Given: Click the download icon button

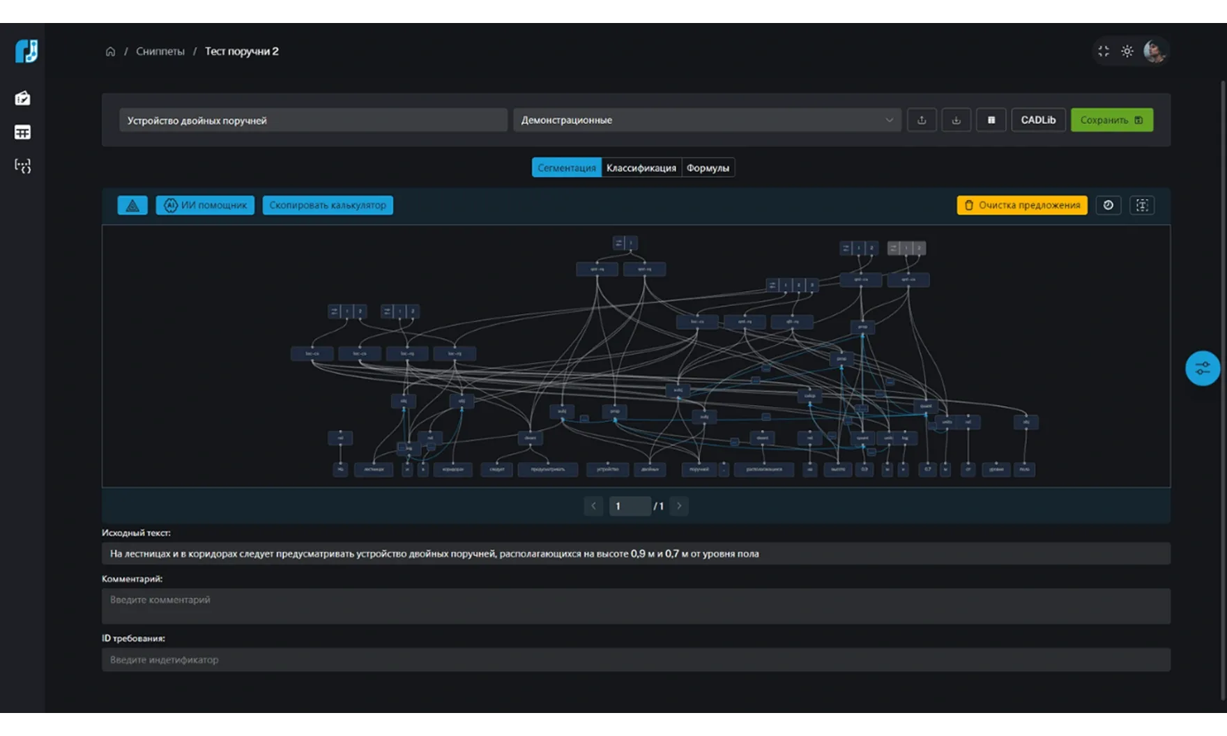Looking at the screenshot, I should [x=956, y=120].
